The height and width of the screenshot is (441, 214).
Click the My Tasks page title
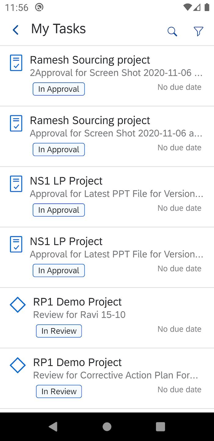[x=58, y=29]
